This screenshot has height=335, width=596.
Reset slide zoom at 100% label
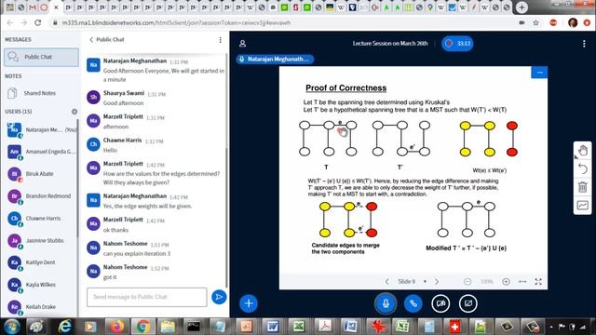(x=486, y=281)
